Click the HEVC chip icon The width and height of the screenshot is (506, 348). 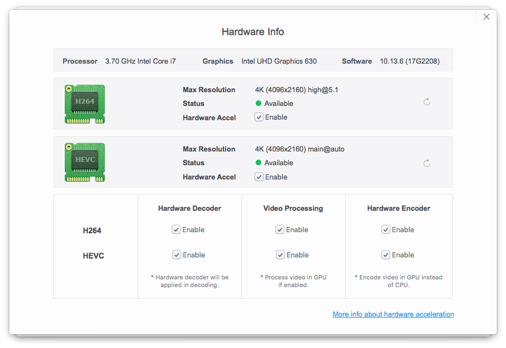pos(85,162)
